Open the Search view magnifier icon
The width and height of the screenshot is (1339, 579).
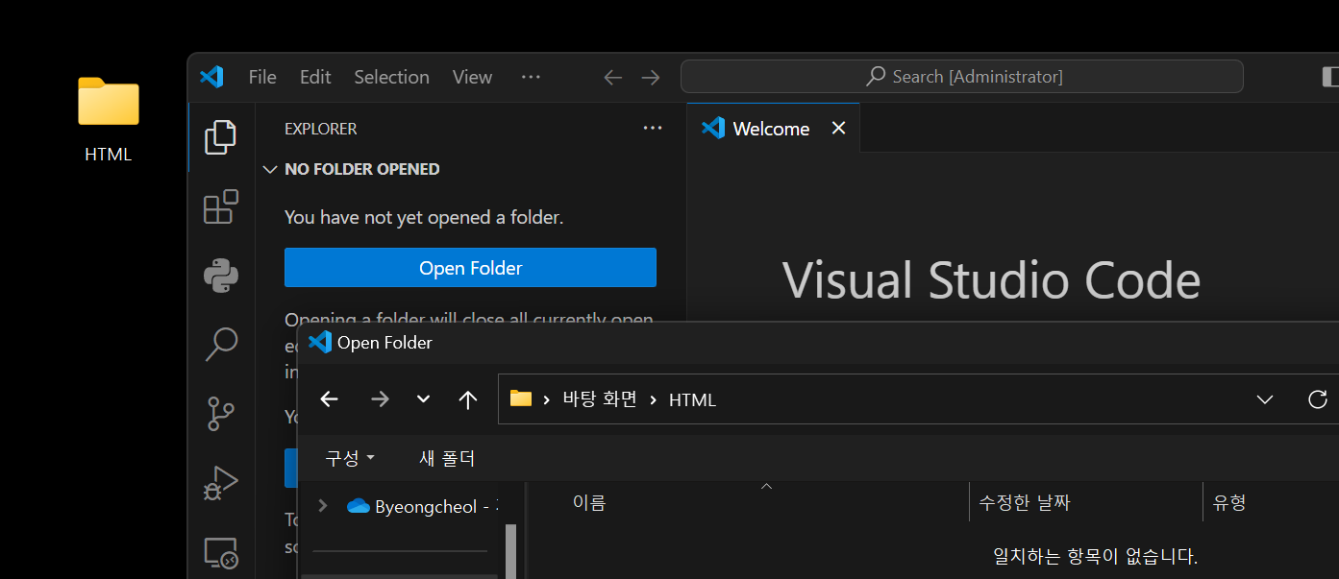tap(221, 344)
